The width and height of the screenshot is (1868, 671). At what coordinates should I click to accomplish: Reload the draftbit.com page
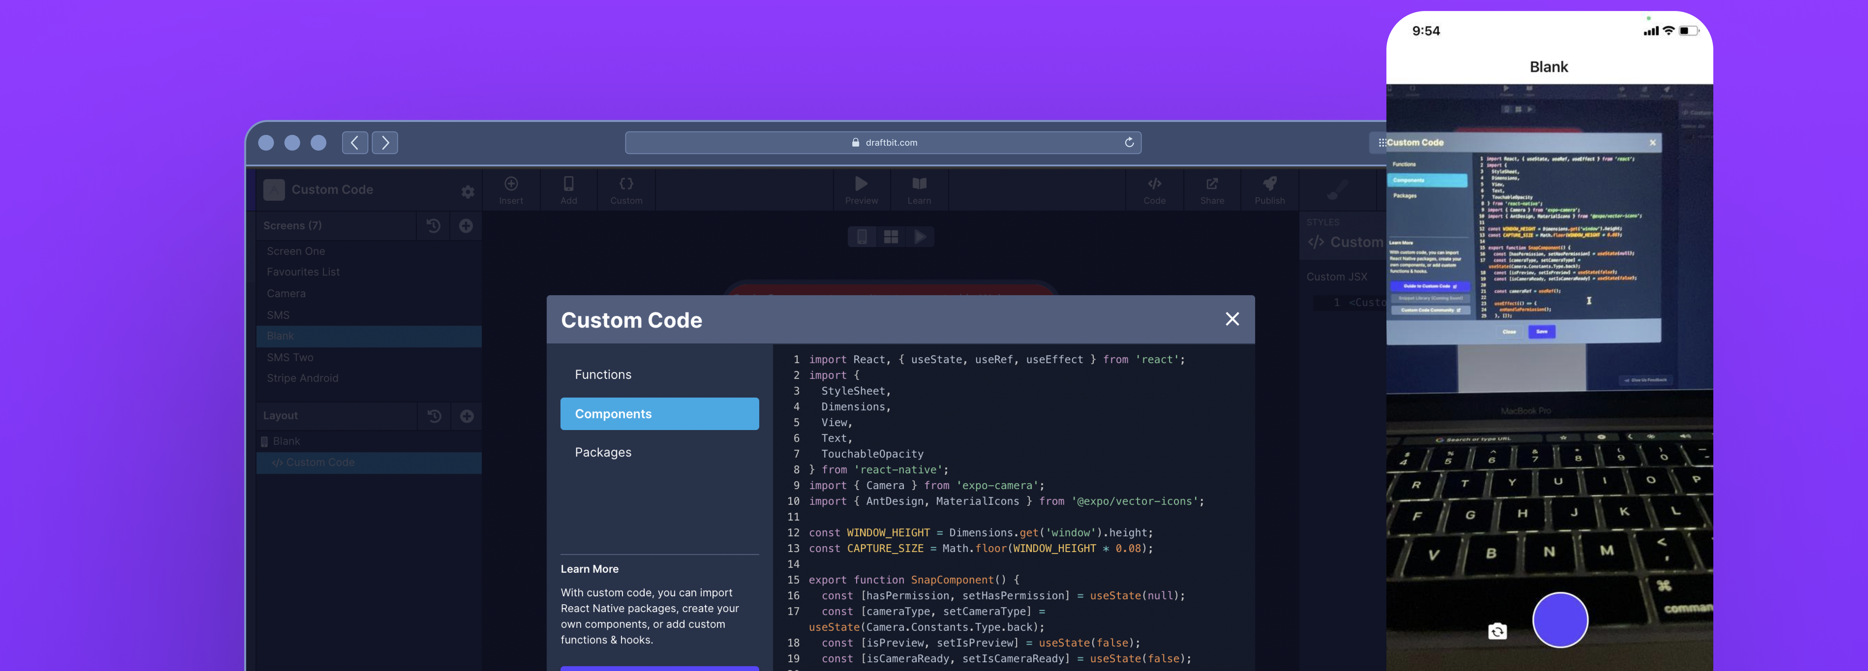[1129, 143]
